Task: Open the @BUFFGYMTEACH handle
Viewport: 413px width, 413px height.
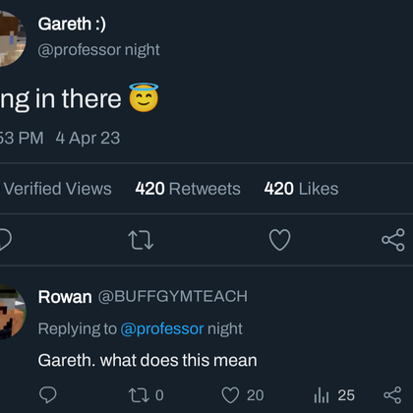Action: [173, 297]
